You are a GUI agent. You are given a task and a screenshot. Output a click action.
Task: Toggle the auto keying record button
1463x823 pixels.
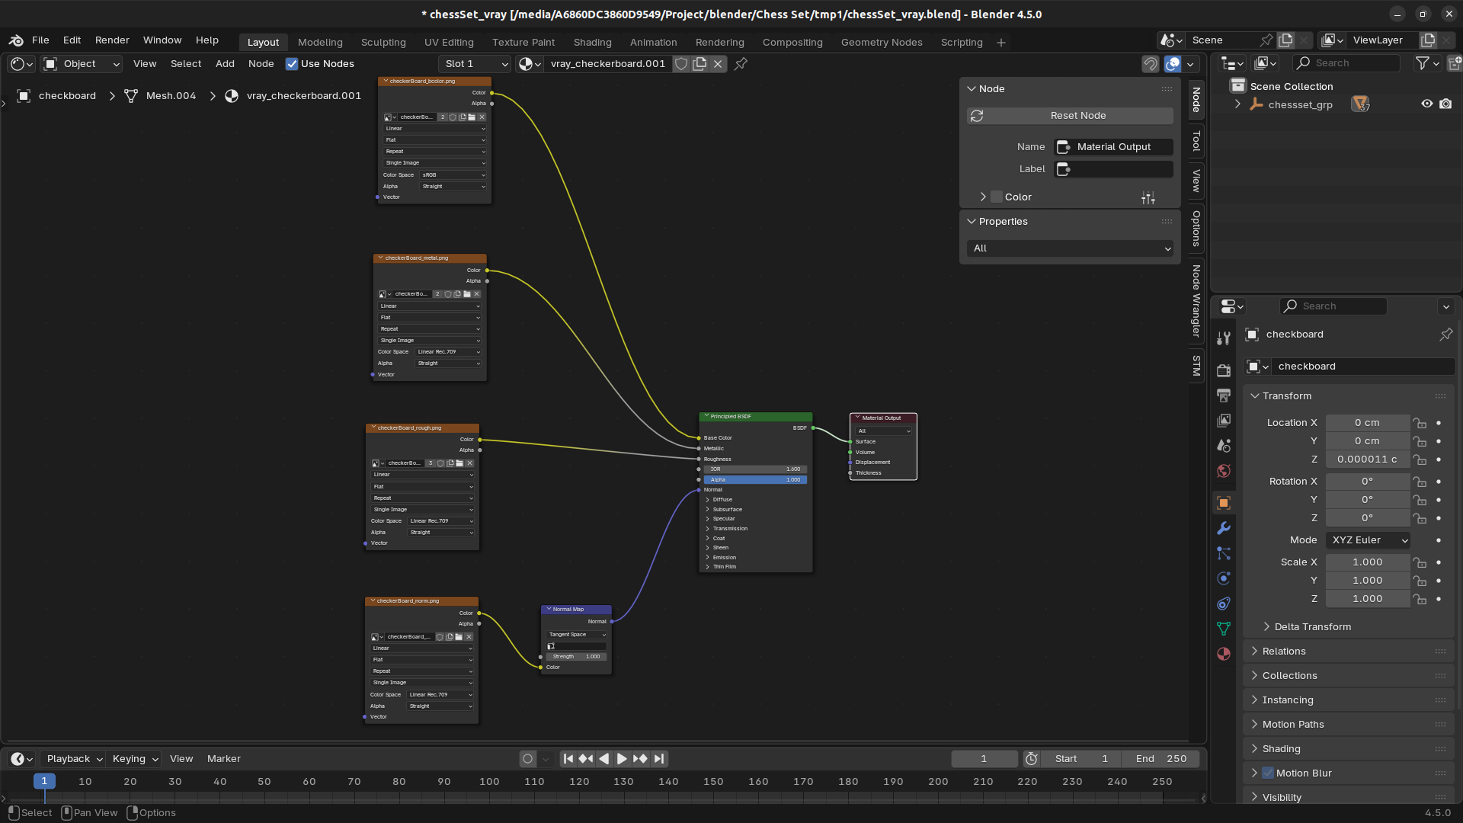[527, 759]
